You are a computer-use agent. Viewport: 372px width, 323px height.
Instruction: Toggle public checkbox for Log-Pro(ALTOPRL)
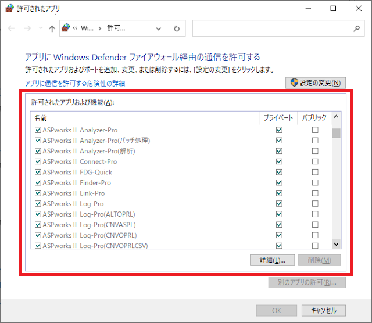point(315,214)
